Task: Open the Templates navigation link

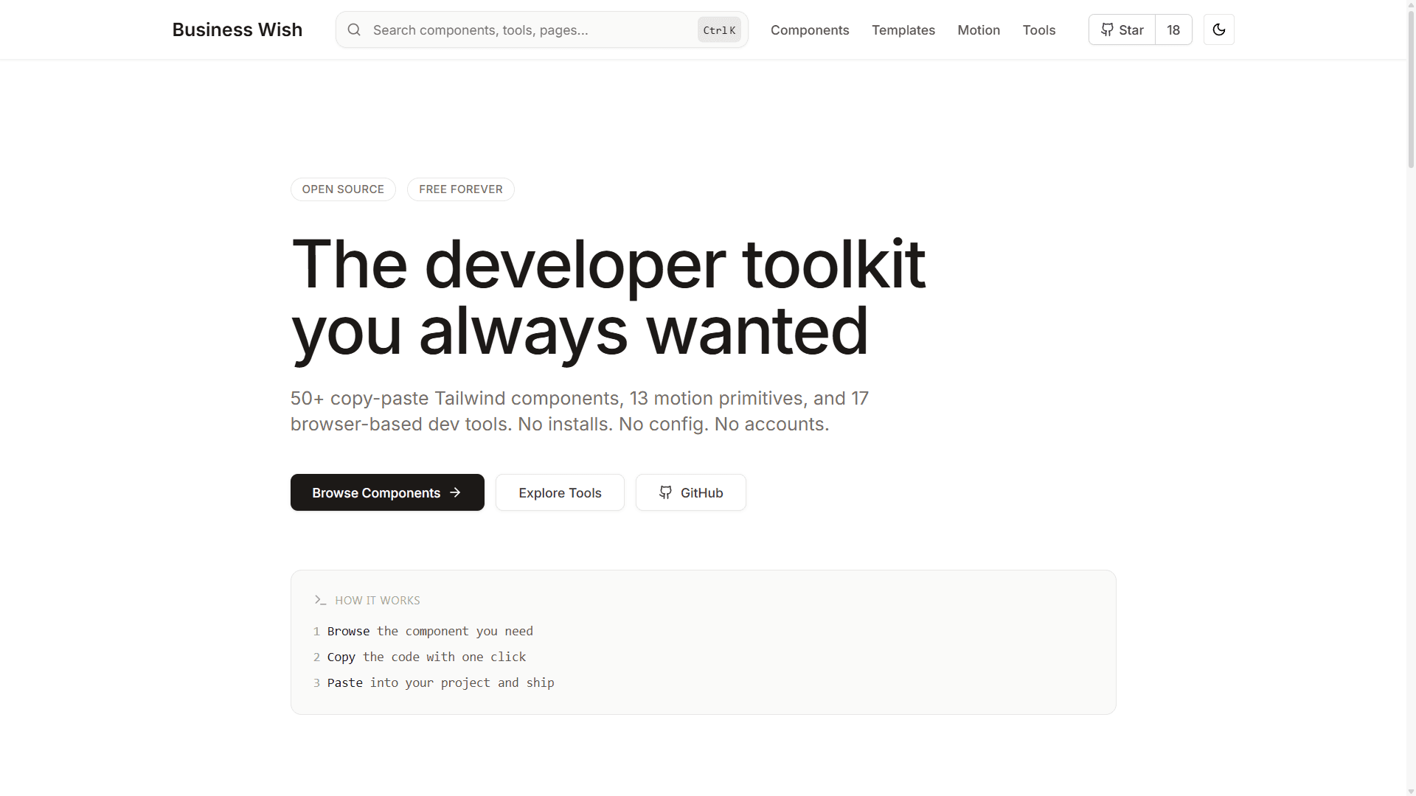Action: 903,30
